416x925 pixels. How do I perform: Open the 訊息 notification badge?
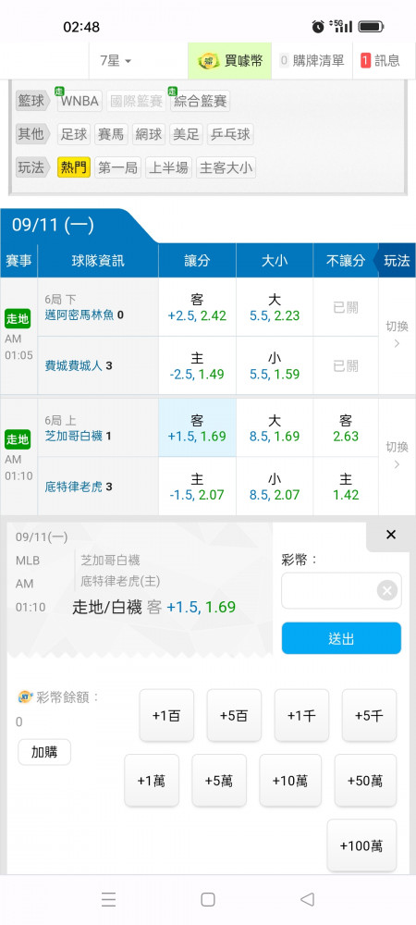point(365,60)
